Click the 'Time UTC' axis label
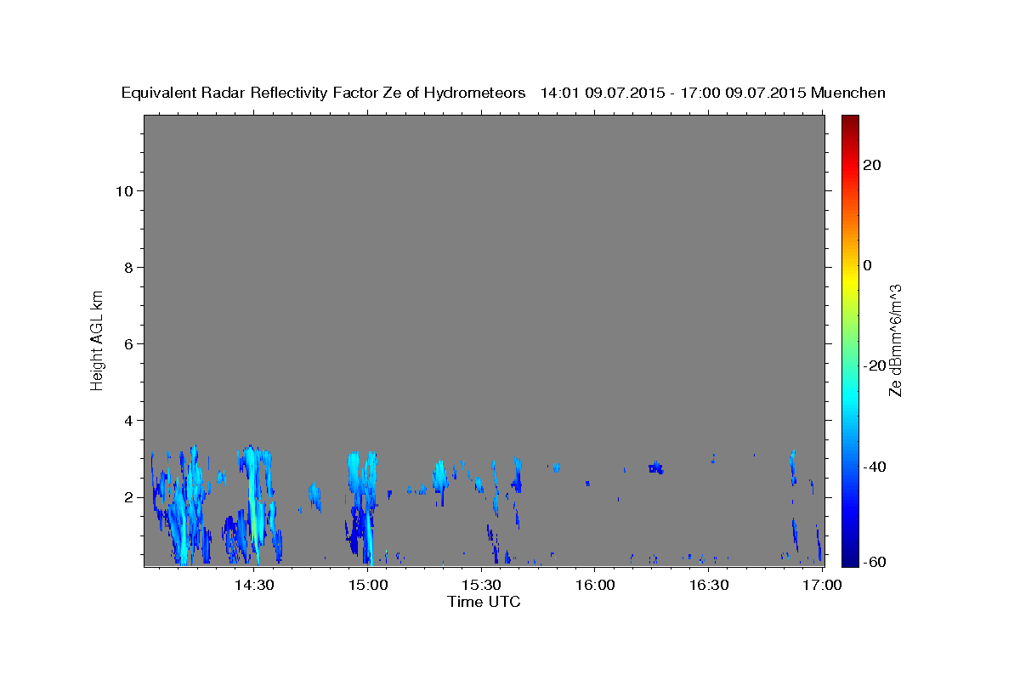The width and height of the screenshot is (1020, 680). point(484,602)
